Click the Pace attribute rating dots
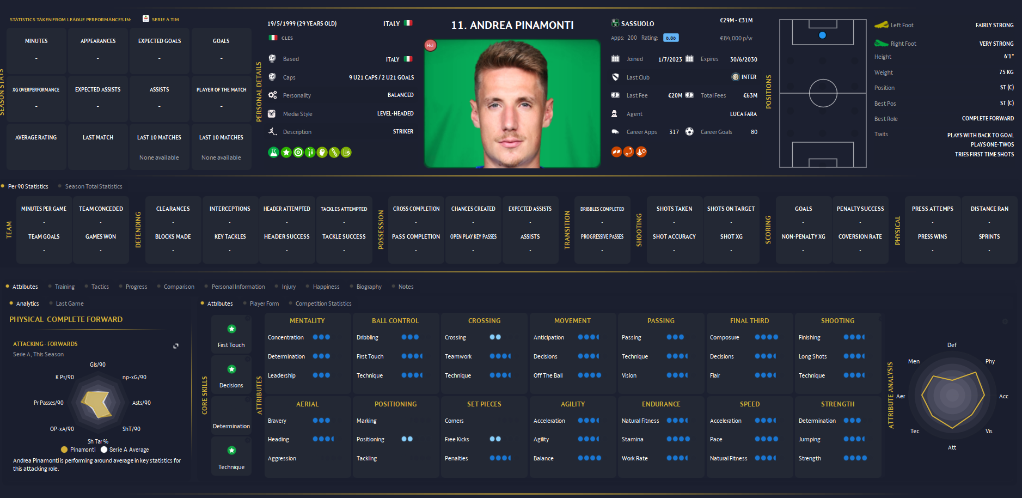Viewport: 1022px width, 498px height. [766, 439]
